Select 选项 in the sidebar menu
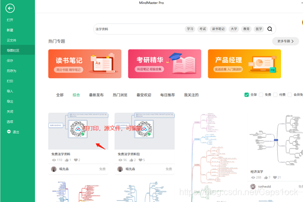The height and width of the screenshot is (202, 303). click(10, 122)
